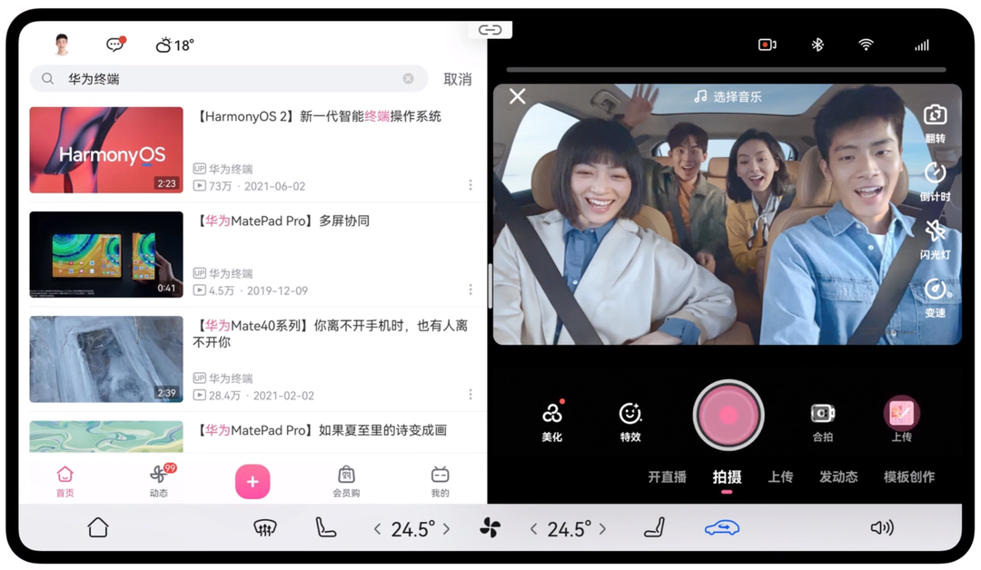The height and width of the screenshot is (570, 981).
Task: Open the 美化 beautify options
Action: pos(552,415)
